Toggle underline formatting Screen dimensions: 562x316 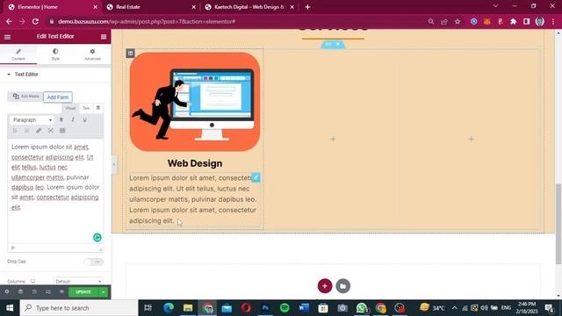coord(85,120)
